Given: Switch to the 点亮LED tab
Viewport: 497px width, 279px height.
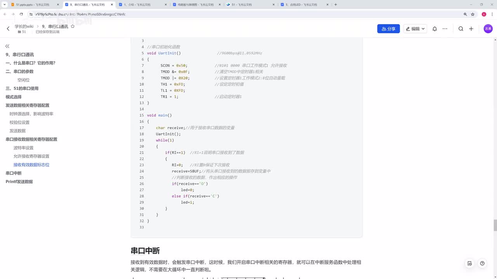Looking at the screenshot, I should 304,5.
